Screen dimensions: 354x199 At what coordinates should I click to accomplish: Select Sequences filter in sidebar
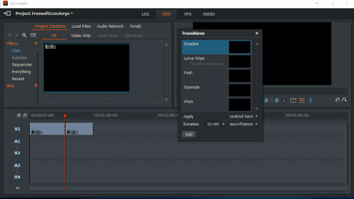pos(22,65)
